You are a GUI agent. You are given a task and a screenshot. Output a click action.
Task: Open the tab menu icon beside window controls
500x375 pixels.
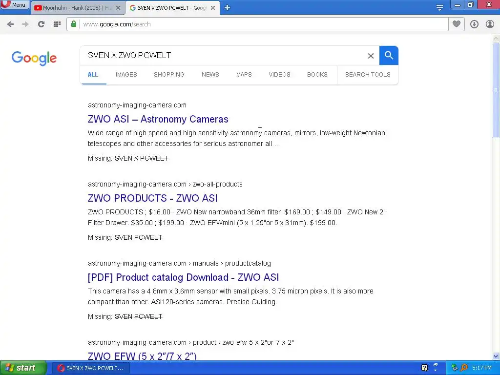pyautogui.click(x=439, y=8)
